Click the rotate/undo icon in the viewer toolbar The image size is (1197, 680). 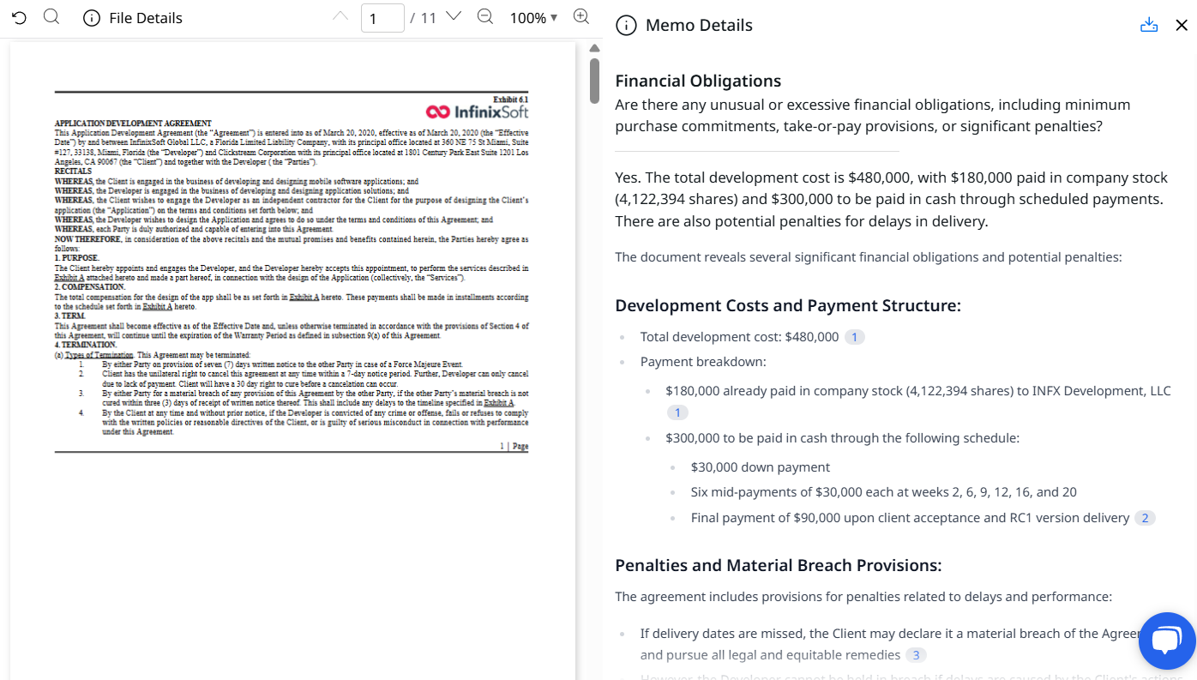click(x=19, y=18)
